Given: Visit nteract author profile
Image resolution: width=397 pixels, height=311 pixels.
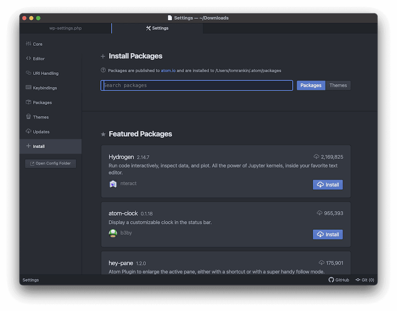Looking at the screenshot, I should 128,183.
